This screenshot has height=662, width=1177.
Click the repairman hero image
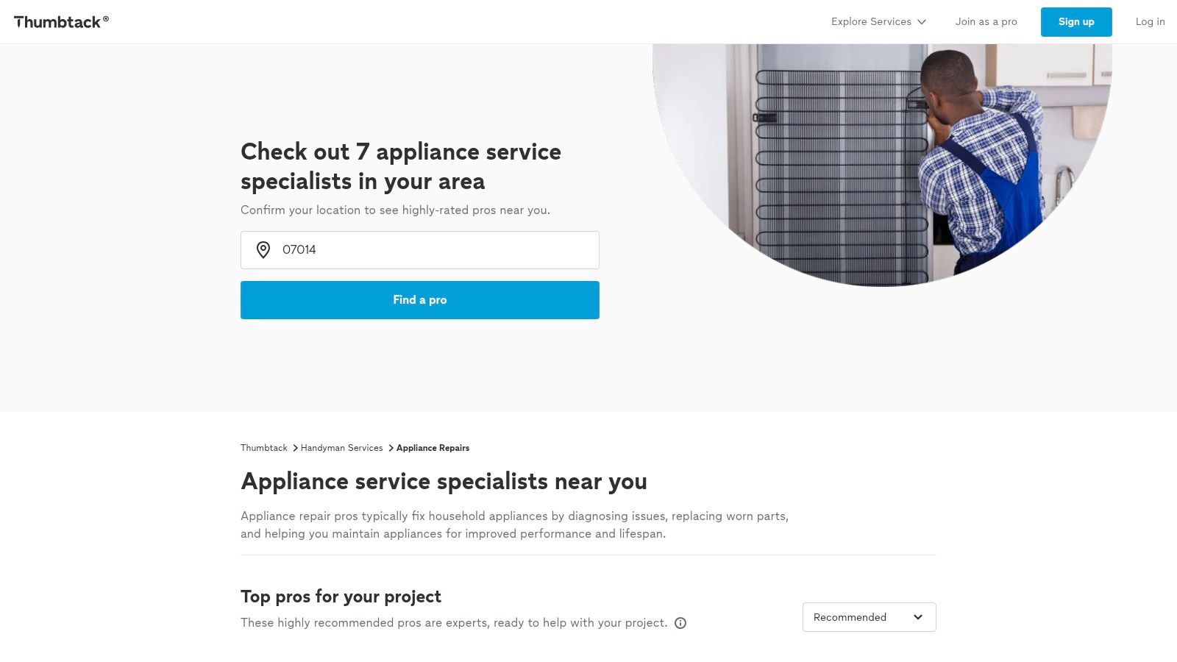[883, 162]
